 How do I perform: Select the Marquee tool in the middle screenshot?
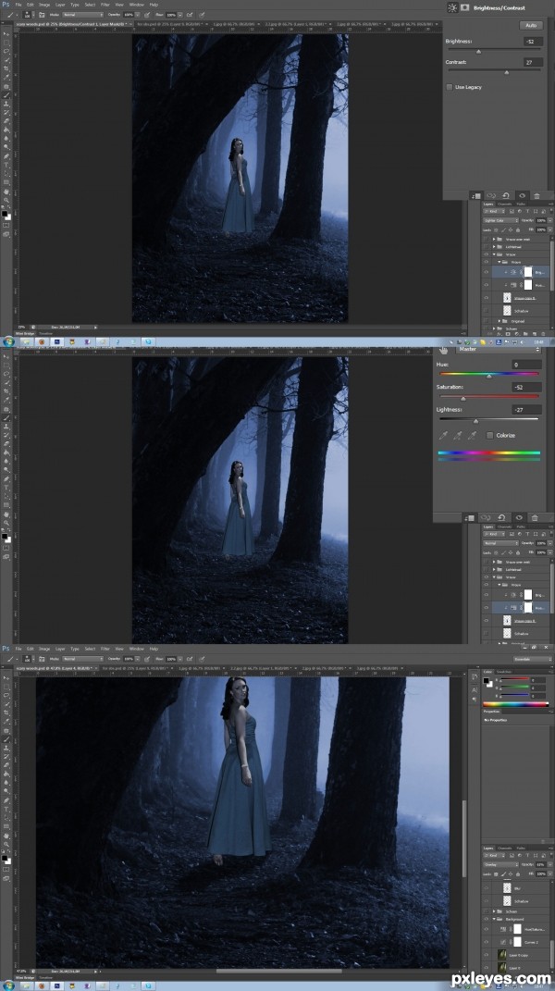tap(6, 365)
